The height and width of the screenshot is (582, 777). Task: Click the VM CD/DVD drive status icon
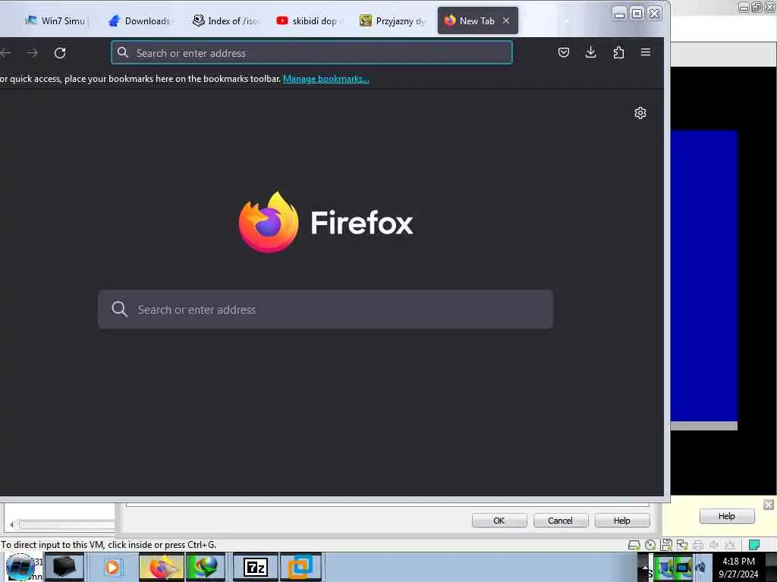coord(650,546)
